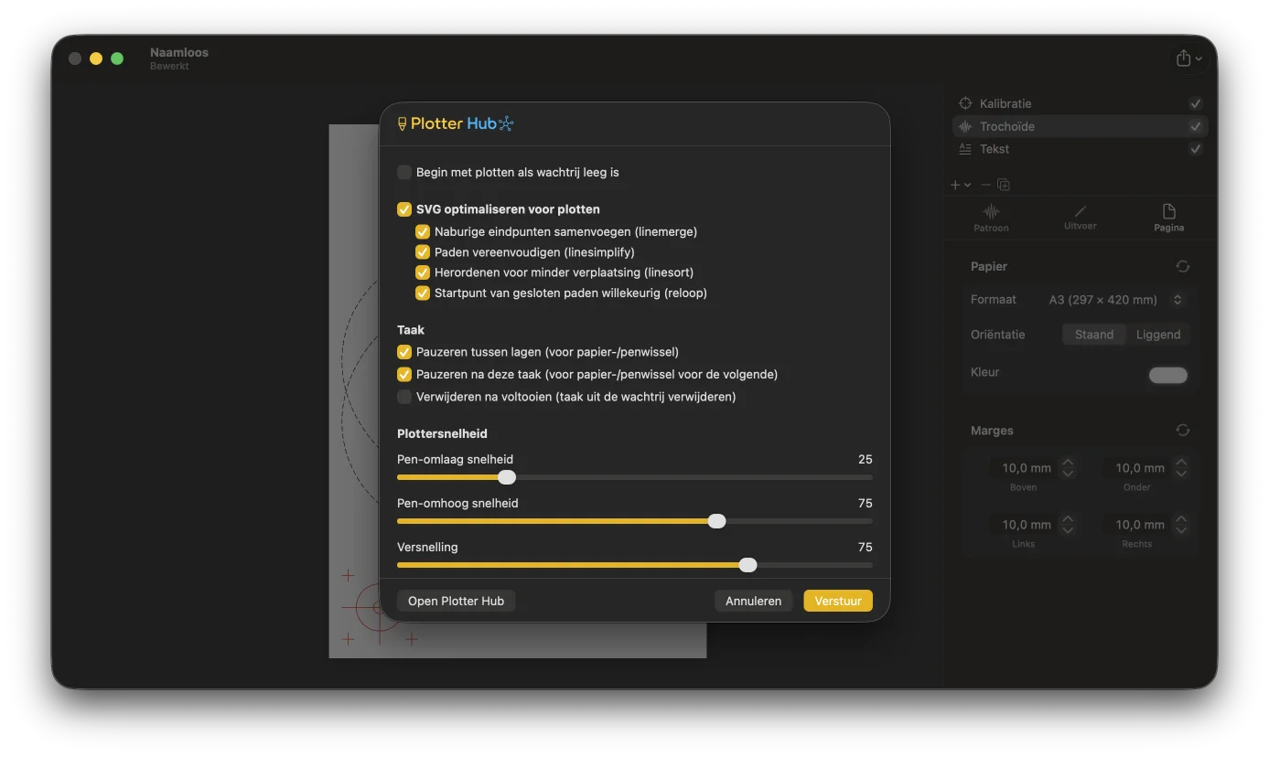The image size is (1269, 757).
Task: Click the Onder margin input field
Action: tap(1137, 468)
